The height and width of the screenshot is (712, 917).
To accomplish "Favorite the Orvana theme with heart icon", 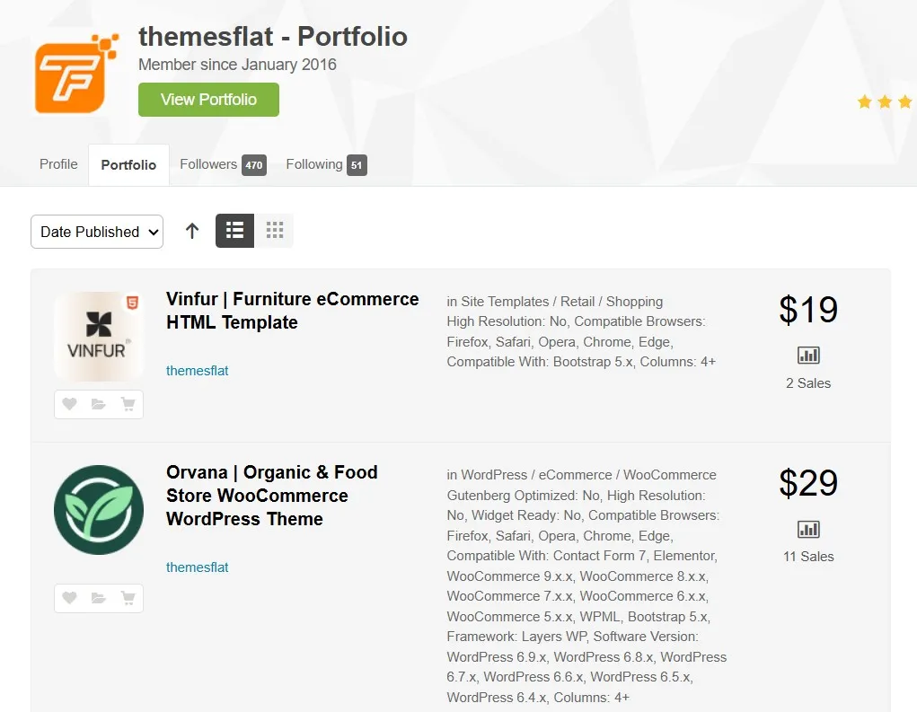I will point(69,598).
